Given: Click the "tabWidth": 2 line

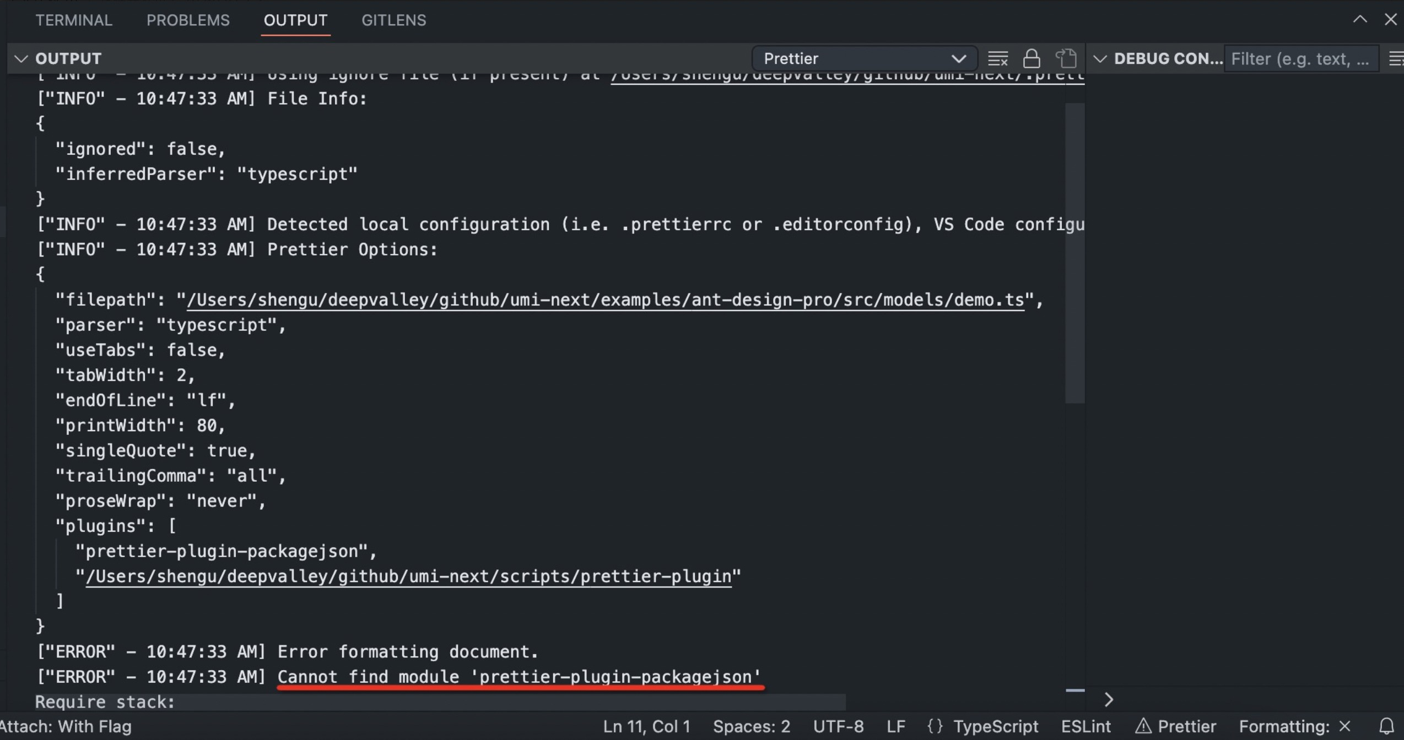Looking at the screenshot, I should 125,376.
